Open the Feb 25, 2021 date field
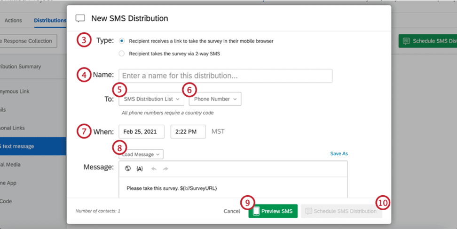Image resolution: width=457 pixels, height=229 pixels. pyautogui.click(x=141, y=132)
